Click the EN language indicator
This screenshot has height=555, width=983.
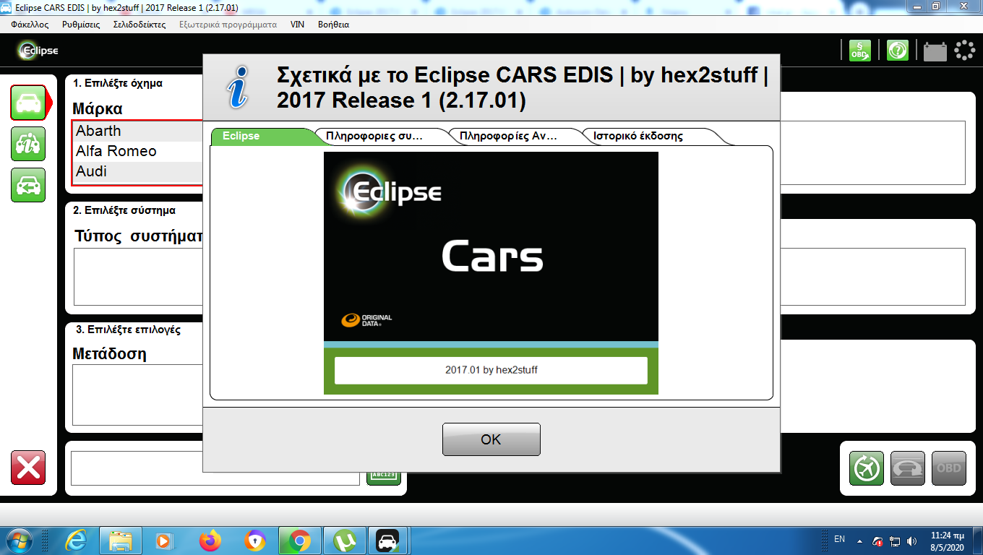[x=839, y=539]
